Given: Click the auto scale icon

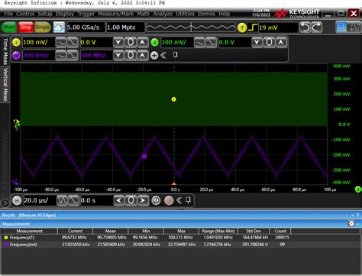Looking at the screenshot, I should 59,28.
